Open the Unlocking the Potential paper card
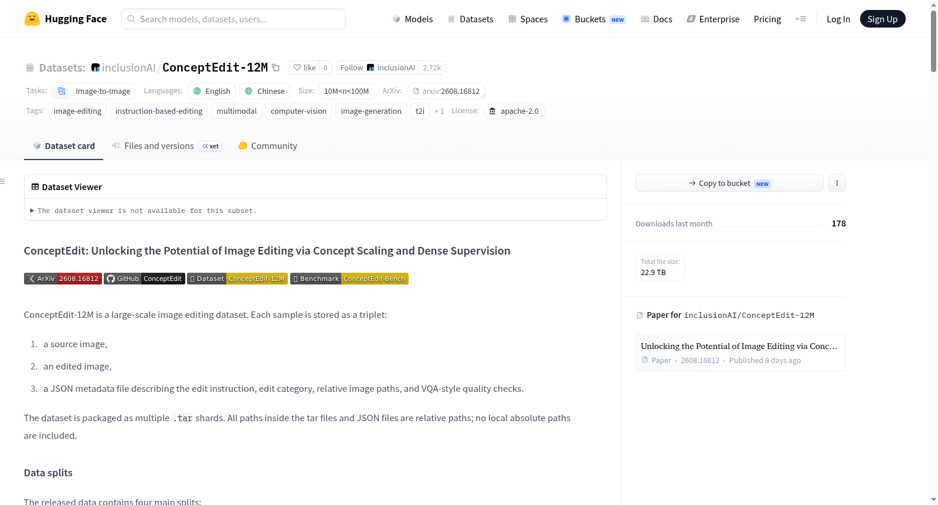Viewport: 938px width, 505px height. tap(740, 353)
